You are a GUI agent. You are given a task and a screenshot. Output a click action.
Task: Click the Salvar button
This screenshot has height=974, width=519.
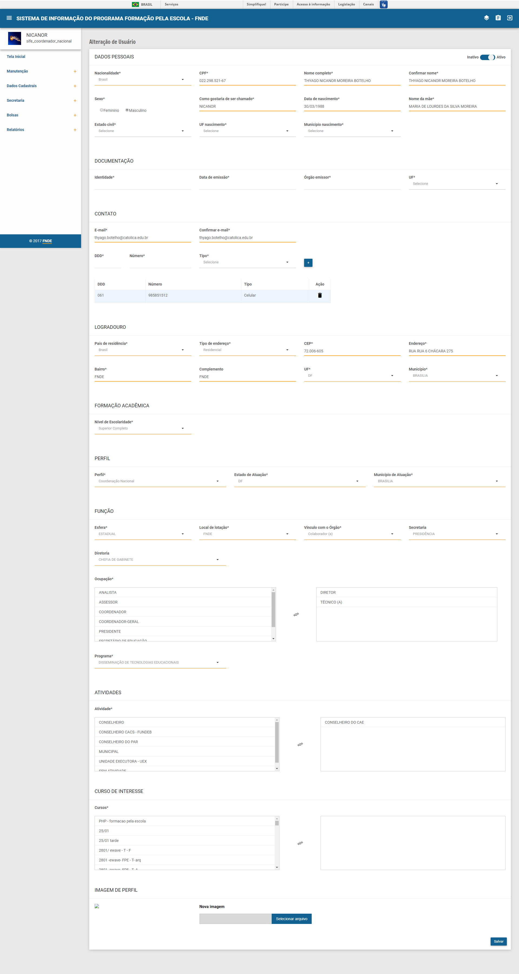498,941
